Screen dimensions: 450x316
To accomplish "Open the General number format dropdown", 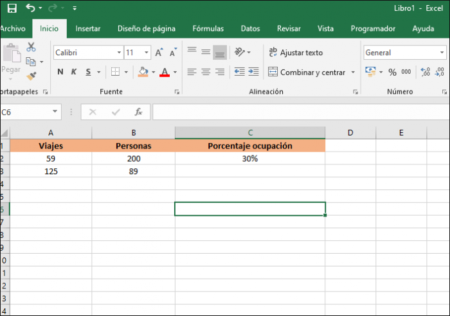I will pos(442,53).
